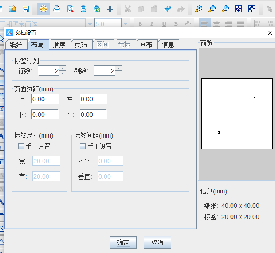Click the printer icon
This screenshot has width=275, height=253.
coord(57,9)
